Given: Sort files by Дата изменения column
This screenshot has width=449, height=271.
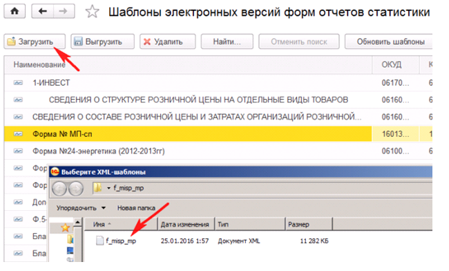Looking at the screenshot, I should 186,224.
